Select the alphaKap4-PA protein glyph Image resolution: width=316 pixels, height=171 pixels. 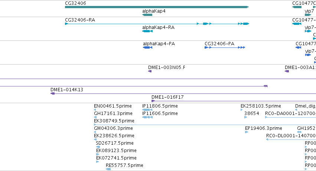[148, 47]
